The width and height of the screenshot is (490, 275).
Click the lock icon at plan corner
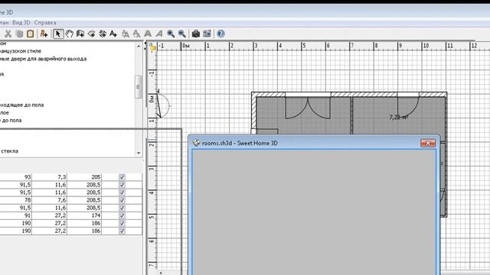152,47
